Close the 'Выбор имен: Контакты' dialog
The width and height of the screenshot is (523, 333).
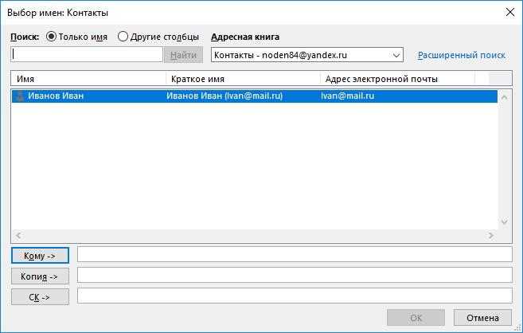click(x=510, y=13)
